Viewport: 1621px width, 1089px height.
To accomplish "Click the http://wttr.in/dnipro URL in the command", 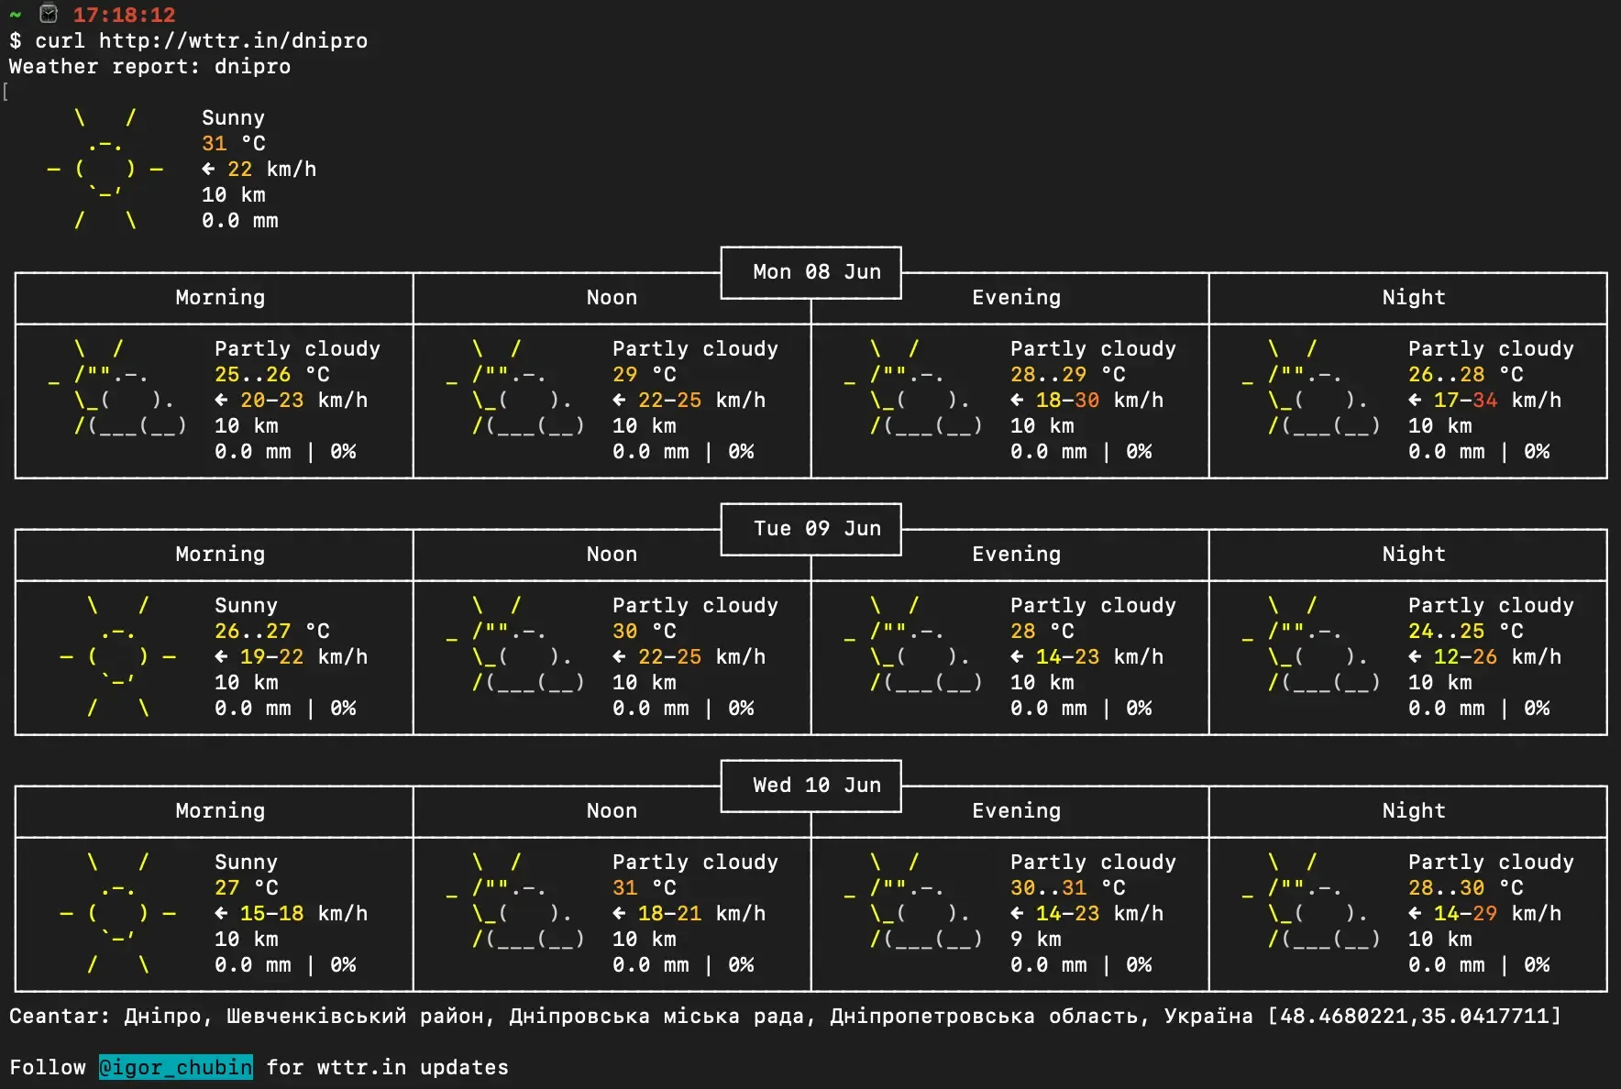I will click(233, 41).
